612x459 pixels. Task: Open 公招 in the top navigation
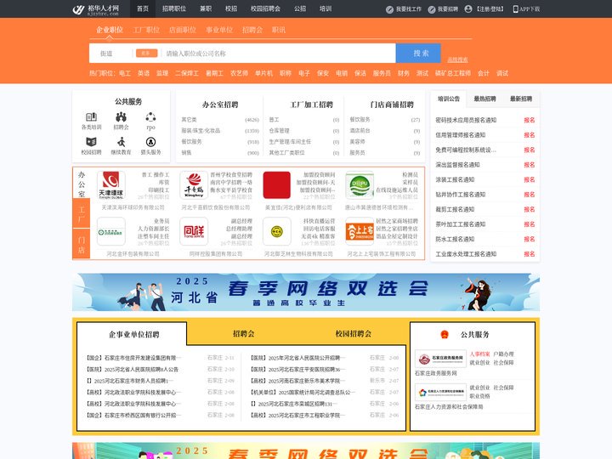coord(300,8)
